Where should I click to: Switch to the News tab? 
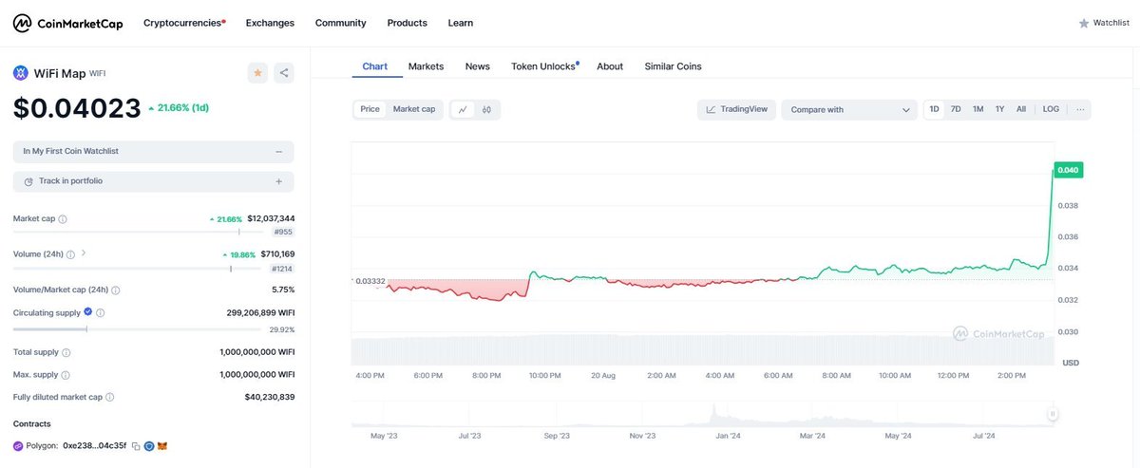pos(477,66)
